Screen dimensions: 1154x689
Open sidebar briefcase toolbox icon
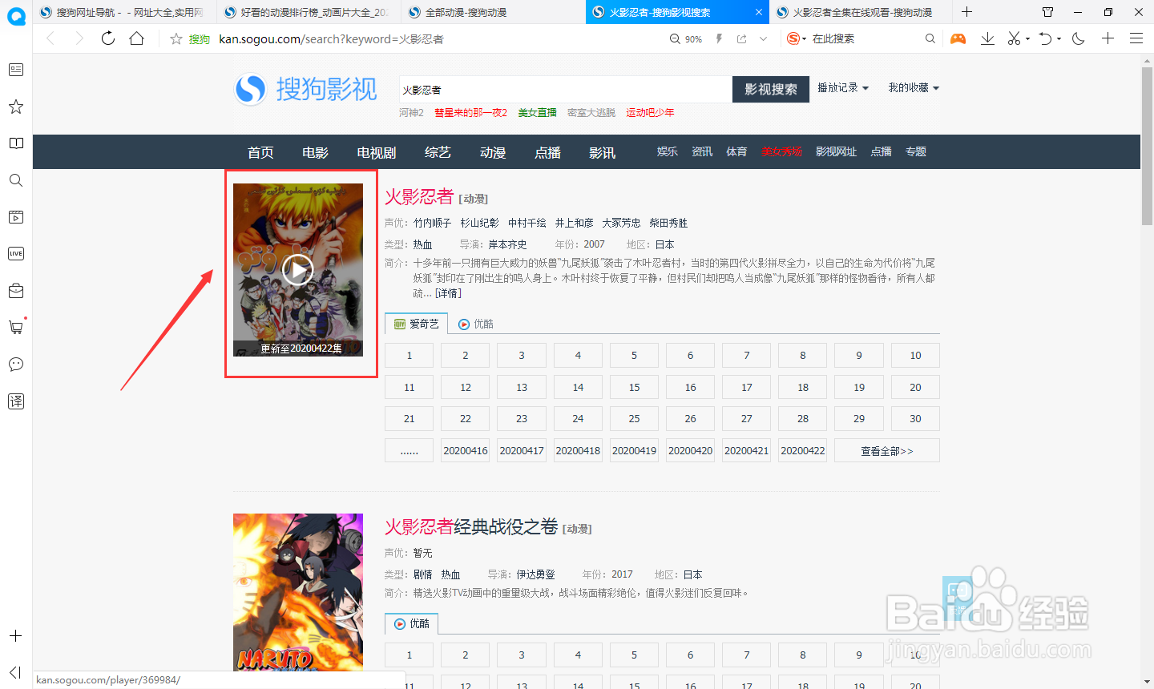click(x=16, y=291)
